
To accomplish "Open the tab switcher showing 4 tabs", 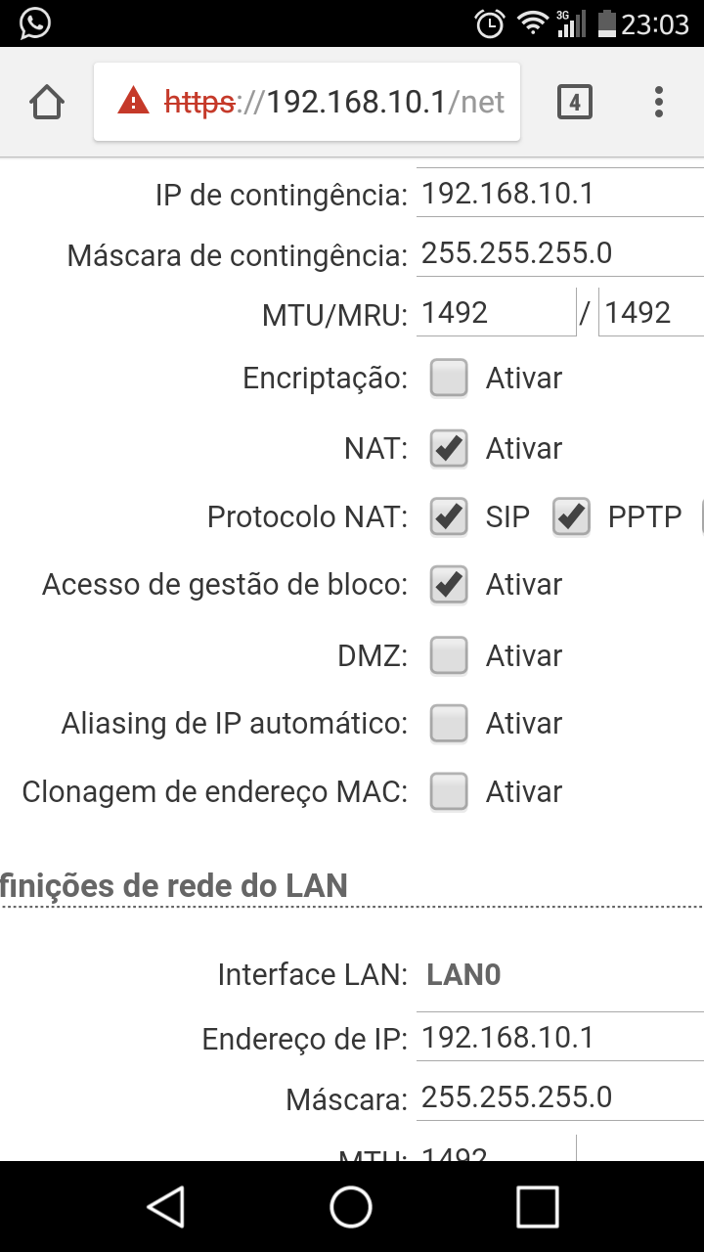I will click(574, 102).
